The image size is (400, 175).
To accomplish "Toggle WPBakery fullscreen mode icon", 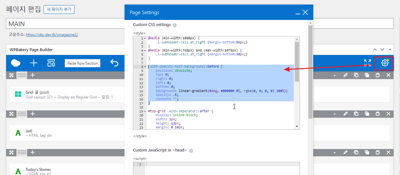I will pos(367,63).
